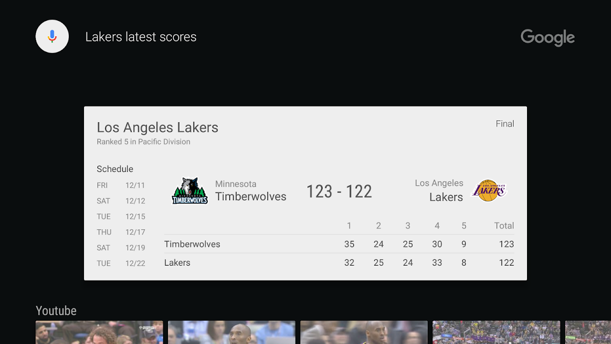Select the TUE 12/22 schedule entry
611x344 pixels.
[x=120, y=263]
